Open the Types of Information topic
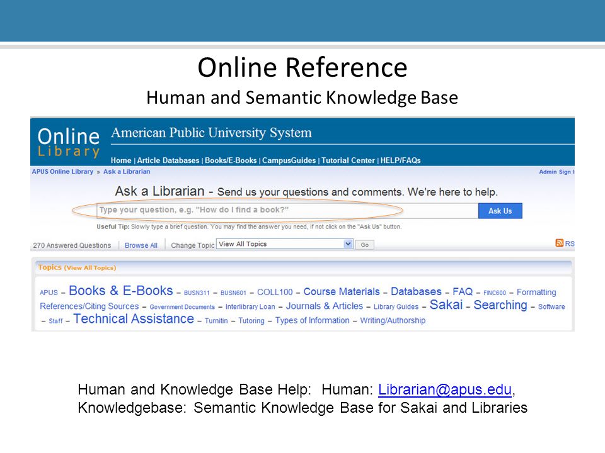605x453 pixels. (312, 320)
